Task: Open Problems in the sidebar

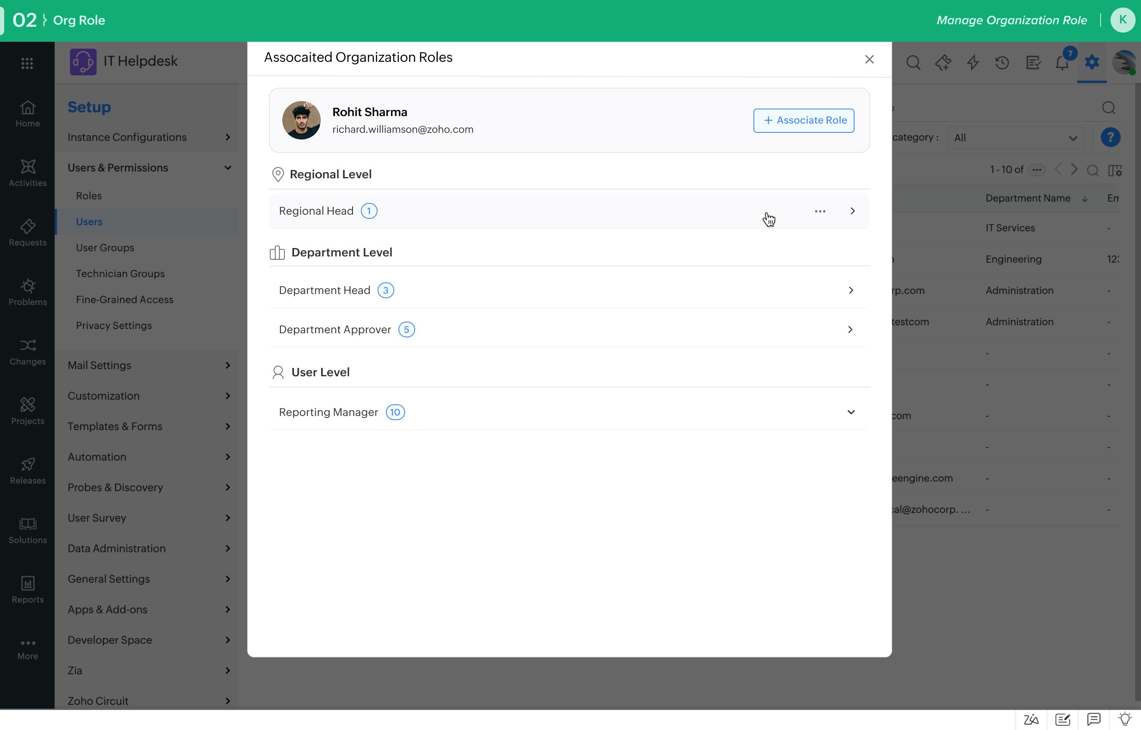Action: [28, 292]
